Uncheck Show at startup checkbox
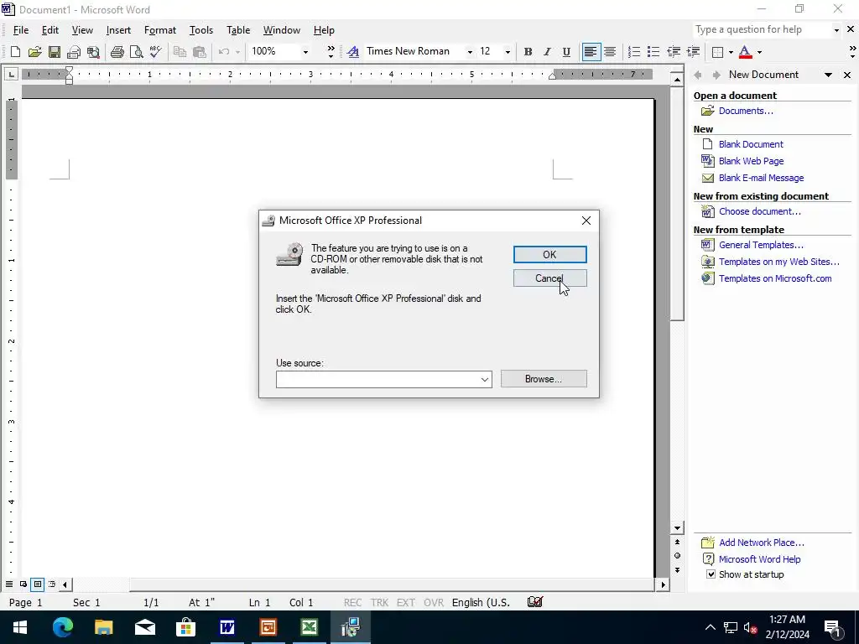 (711, 574)
